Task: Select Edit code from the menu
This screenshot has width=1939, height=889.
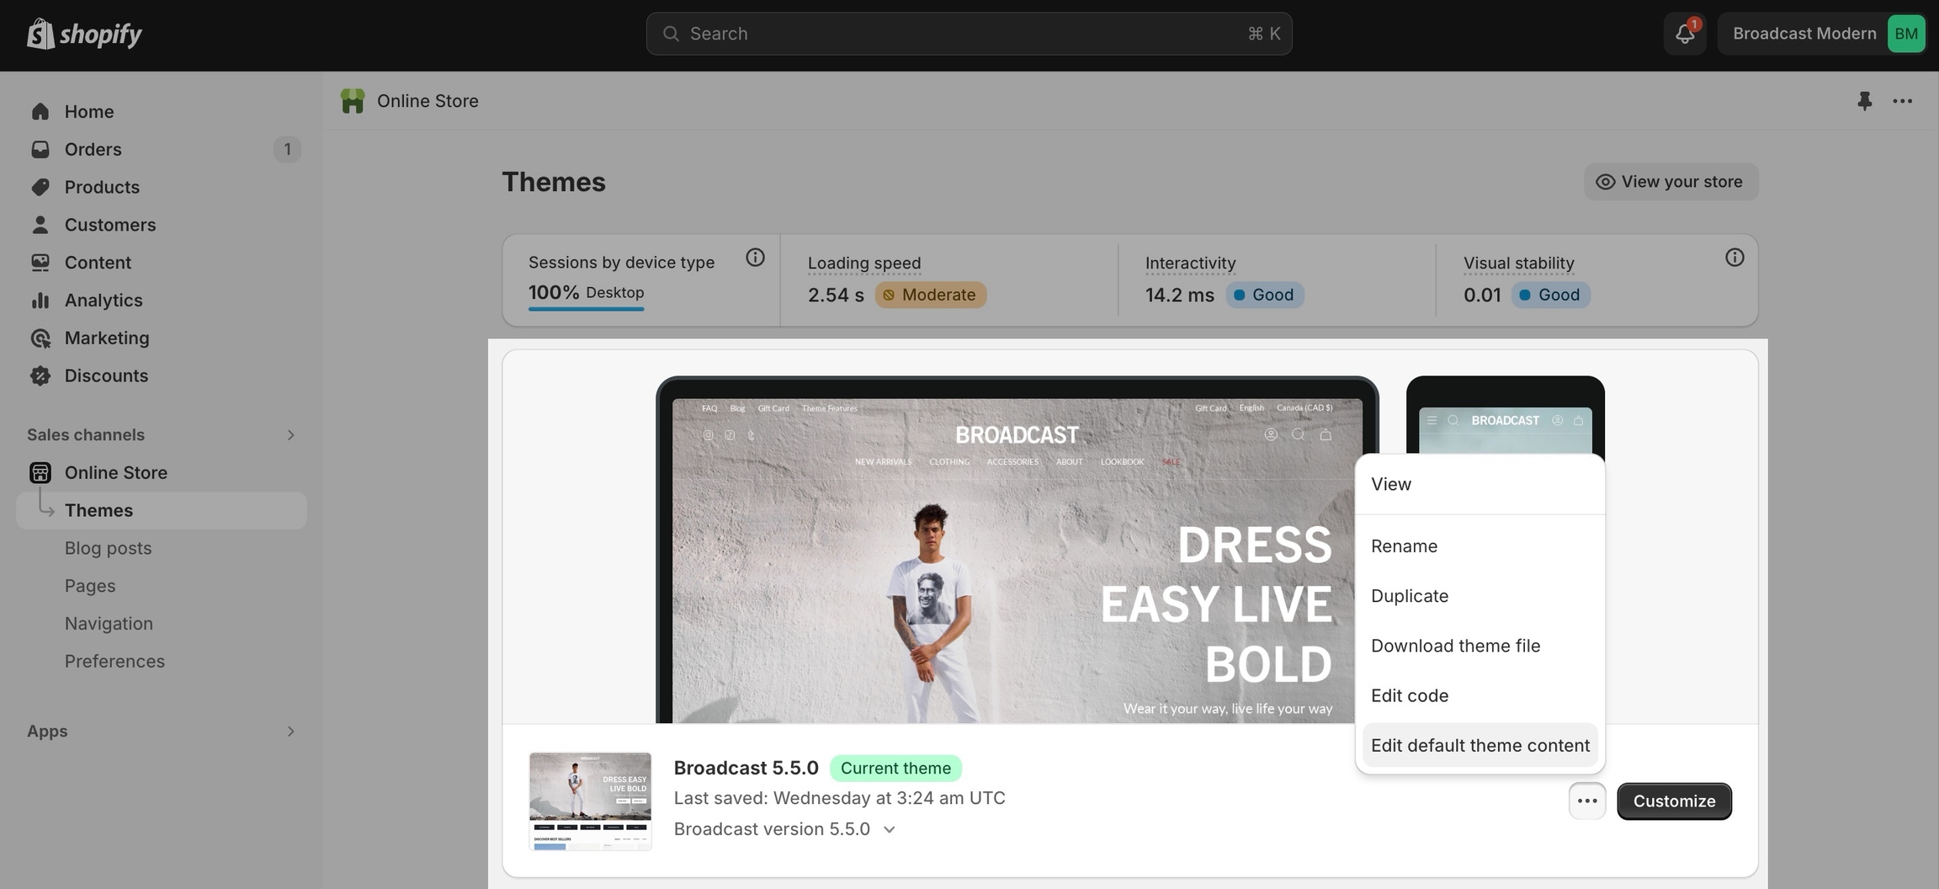Action: click(1410, 695)
